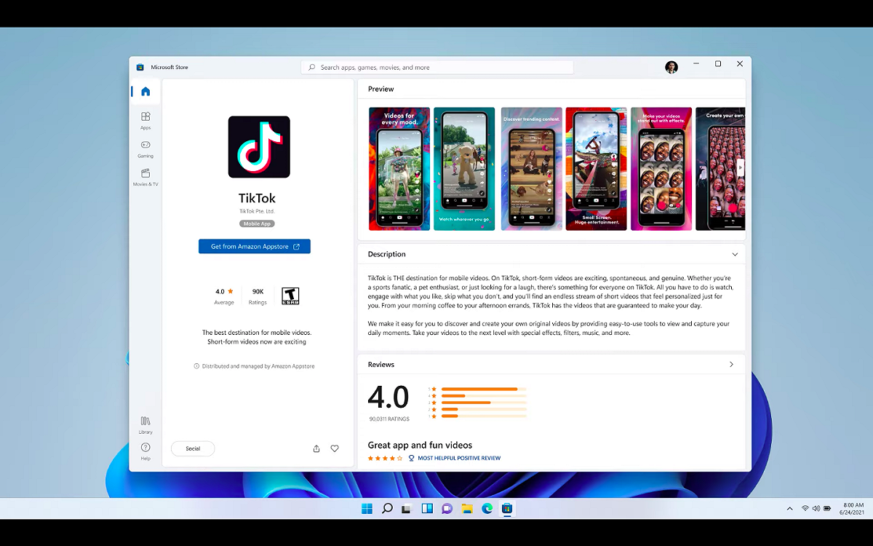
Task: Add TikTok to wishlist heart
Action: 335,448
